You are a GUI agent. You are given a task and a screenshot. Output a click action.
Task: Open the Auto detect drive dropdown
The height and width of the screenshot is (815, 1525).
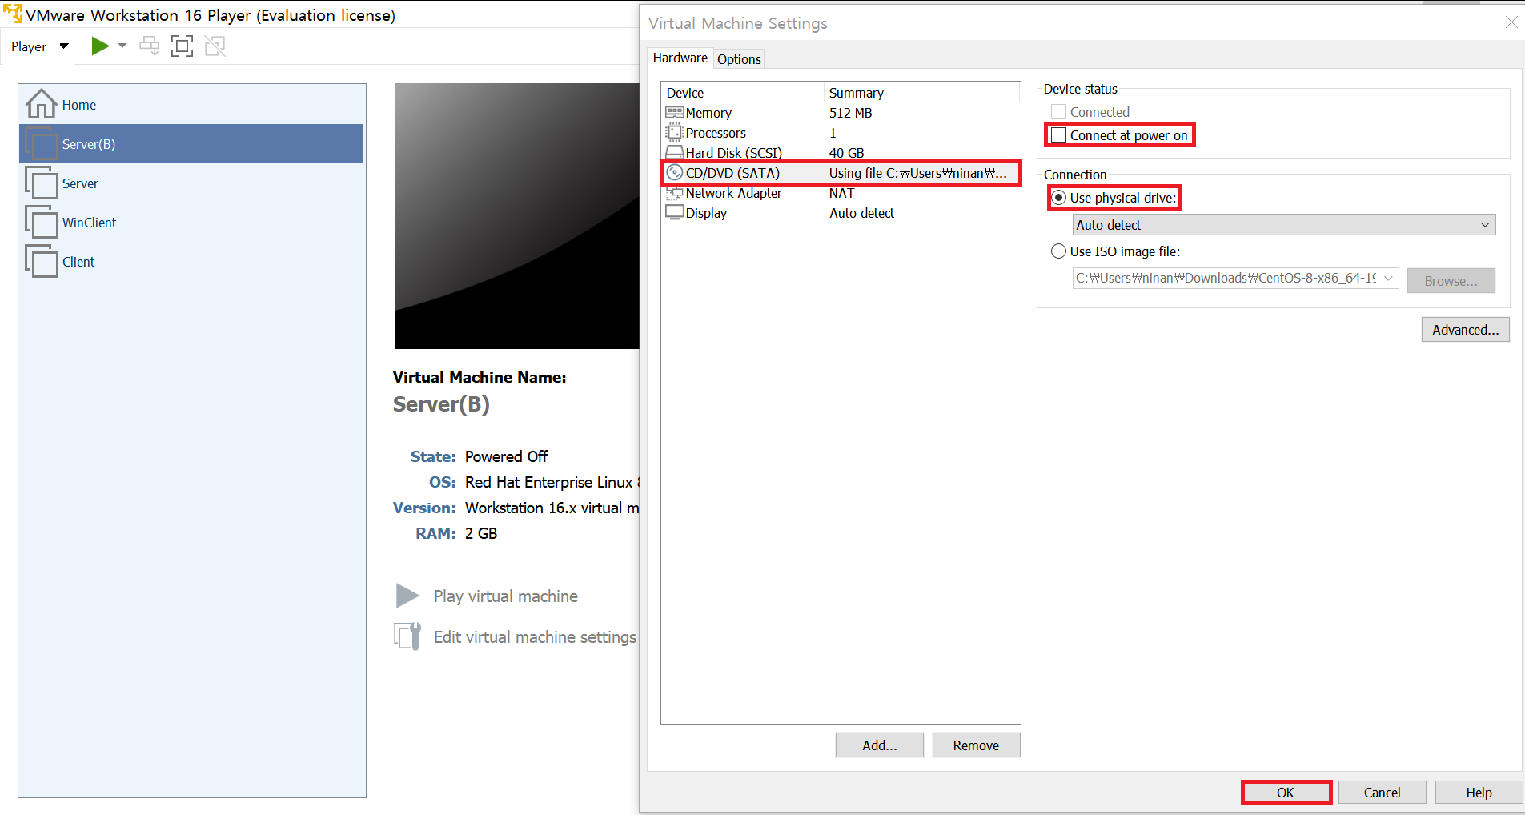pos(1283,225)
